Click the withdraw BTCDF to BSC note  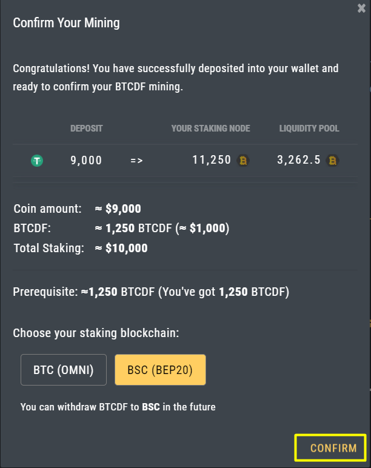click(x=118, y=407)
